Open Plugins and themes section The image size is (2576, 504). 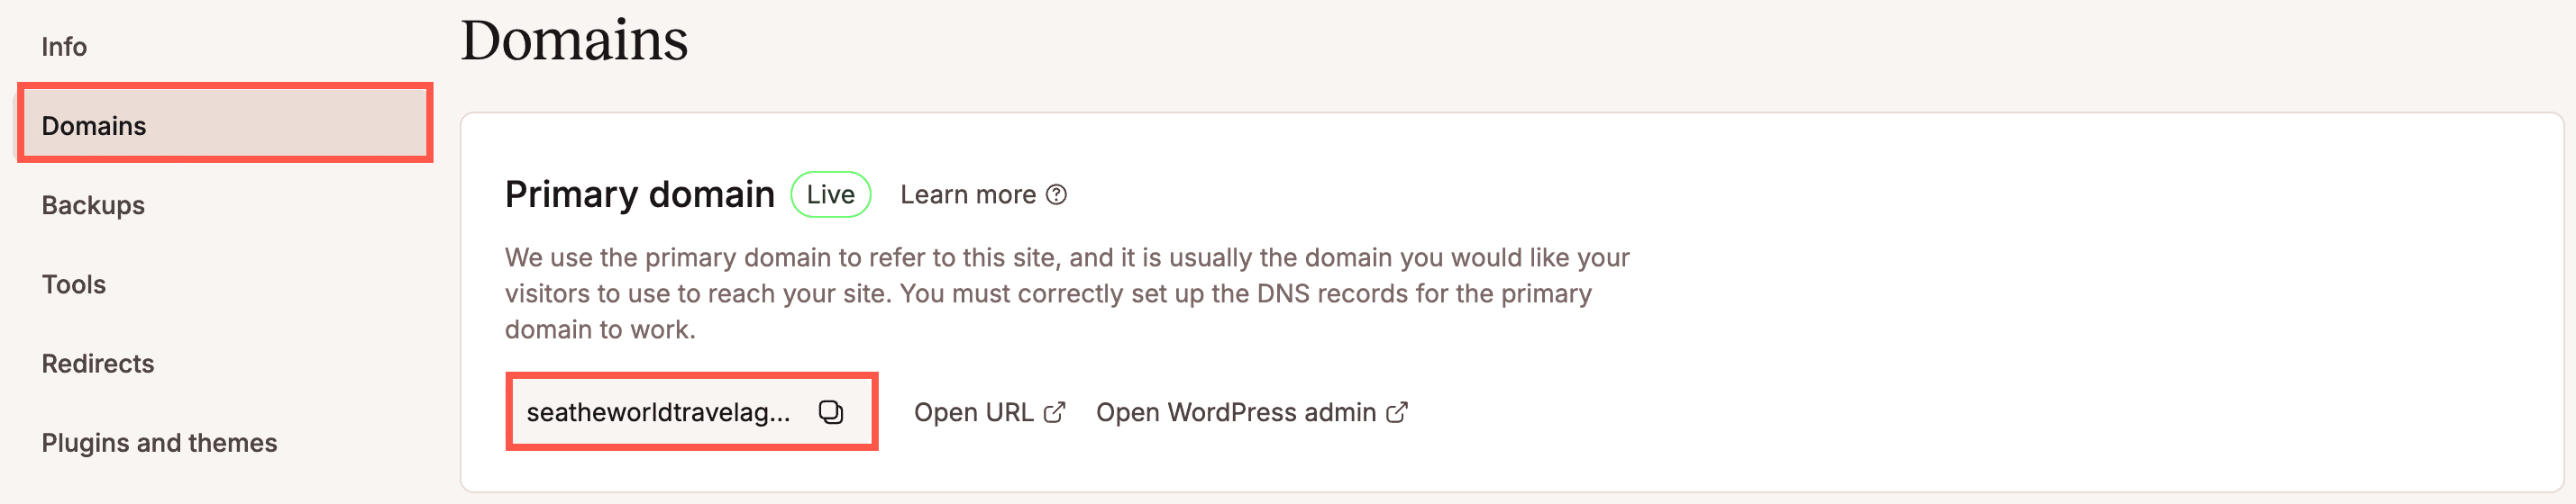coord(159,443)
